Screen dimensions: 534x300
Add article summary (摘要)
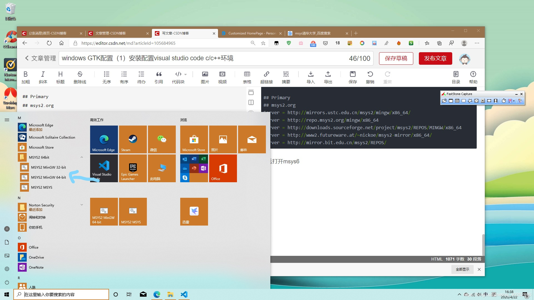(x=286, y=77)
